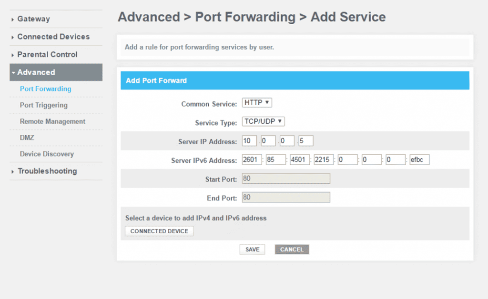This screenshot has height=299, width=488.
Task: Click the 'Server IP Address:' label
Action: coord(208,142)
